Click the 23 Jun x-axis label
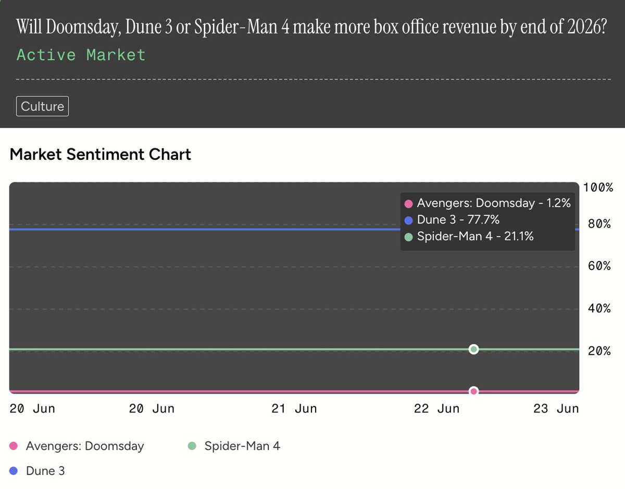The width and height of the screenshot is (625, 489). (556, 409)
